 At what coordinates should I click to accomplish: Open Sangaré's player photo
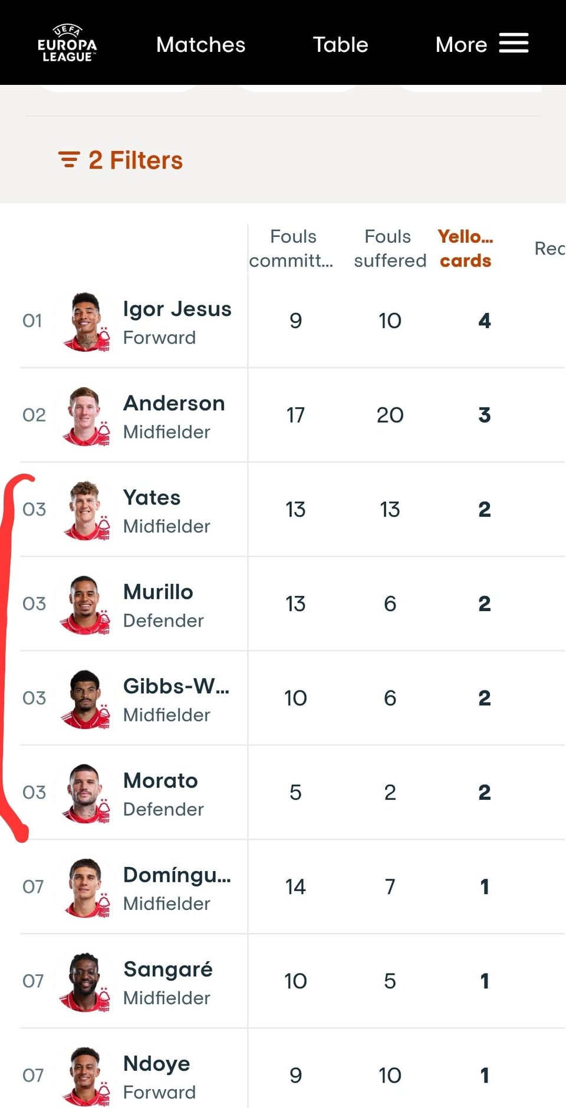tap(85, 981)
